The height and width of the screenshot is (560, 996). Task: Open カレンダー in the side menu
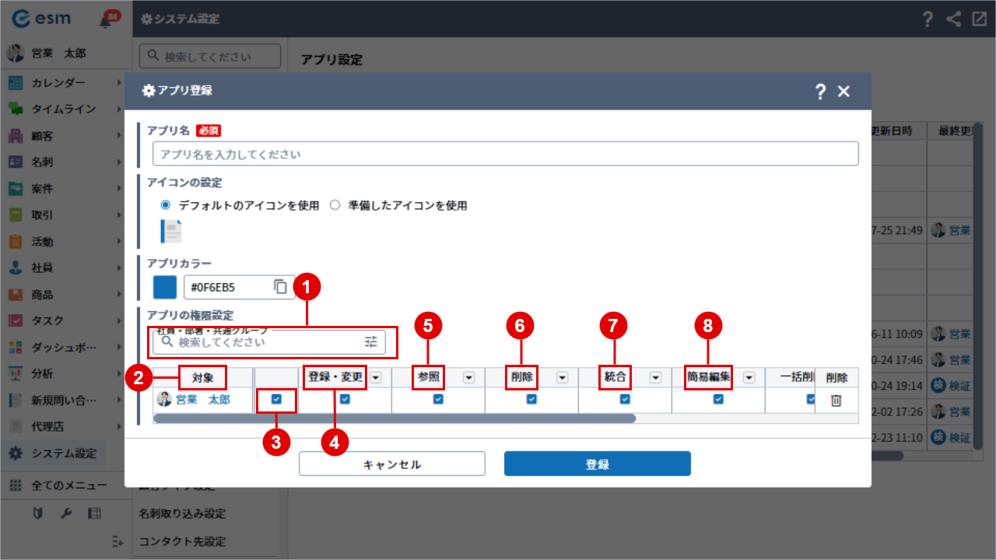(58, 82)
